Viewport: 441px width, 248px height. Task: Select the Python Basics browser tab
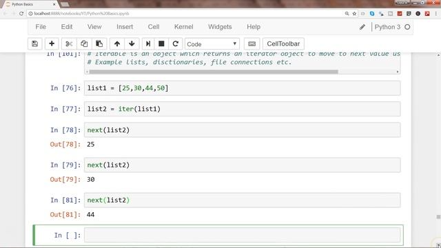(30, 4)
